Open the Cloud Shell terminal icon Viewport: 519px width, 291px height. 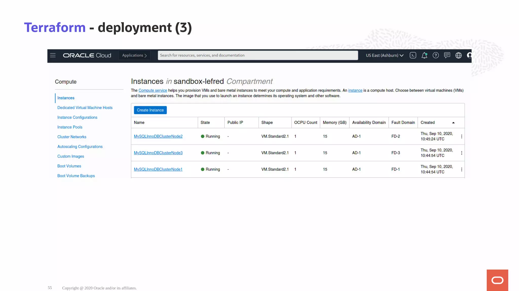pos(413,55)
